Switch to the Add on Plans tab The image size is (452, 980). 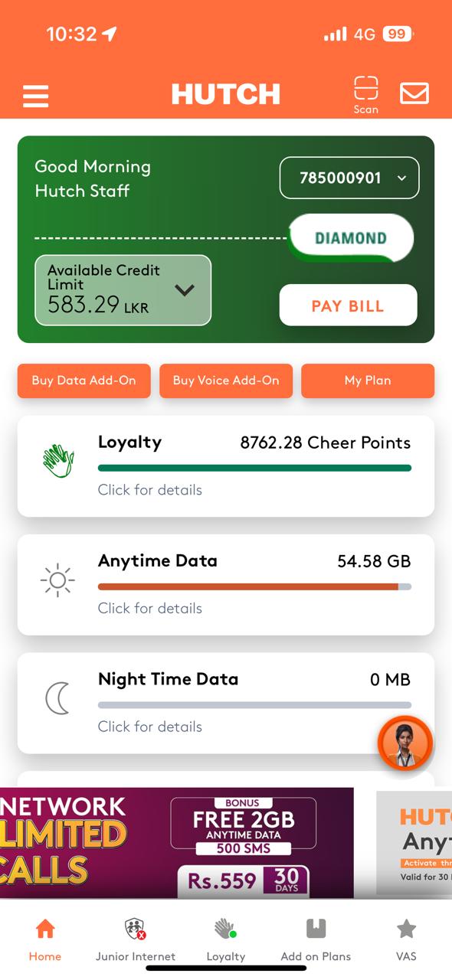point(316,940)
